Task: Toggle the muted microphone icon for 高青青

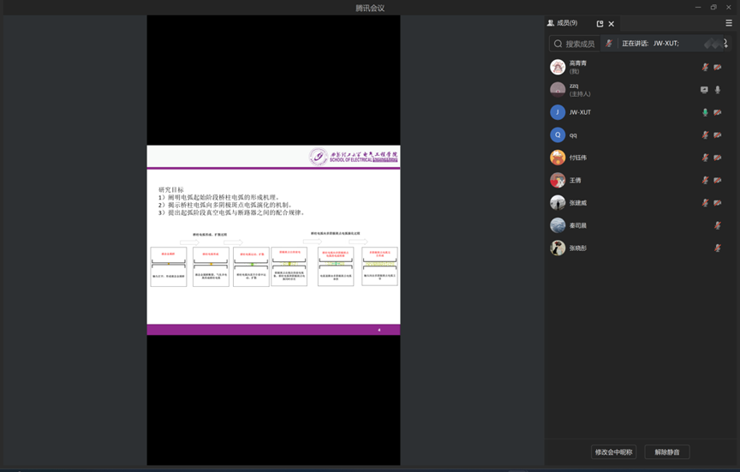Action: pos(706,67)
